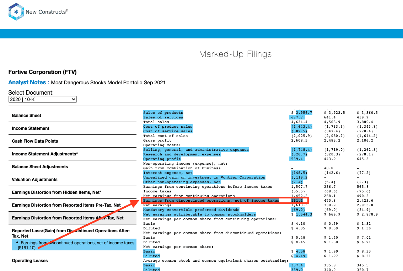Click the New Constructs brand text
Viewport: 403px width, 271px height.
coord(47,12)
